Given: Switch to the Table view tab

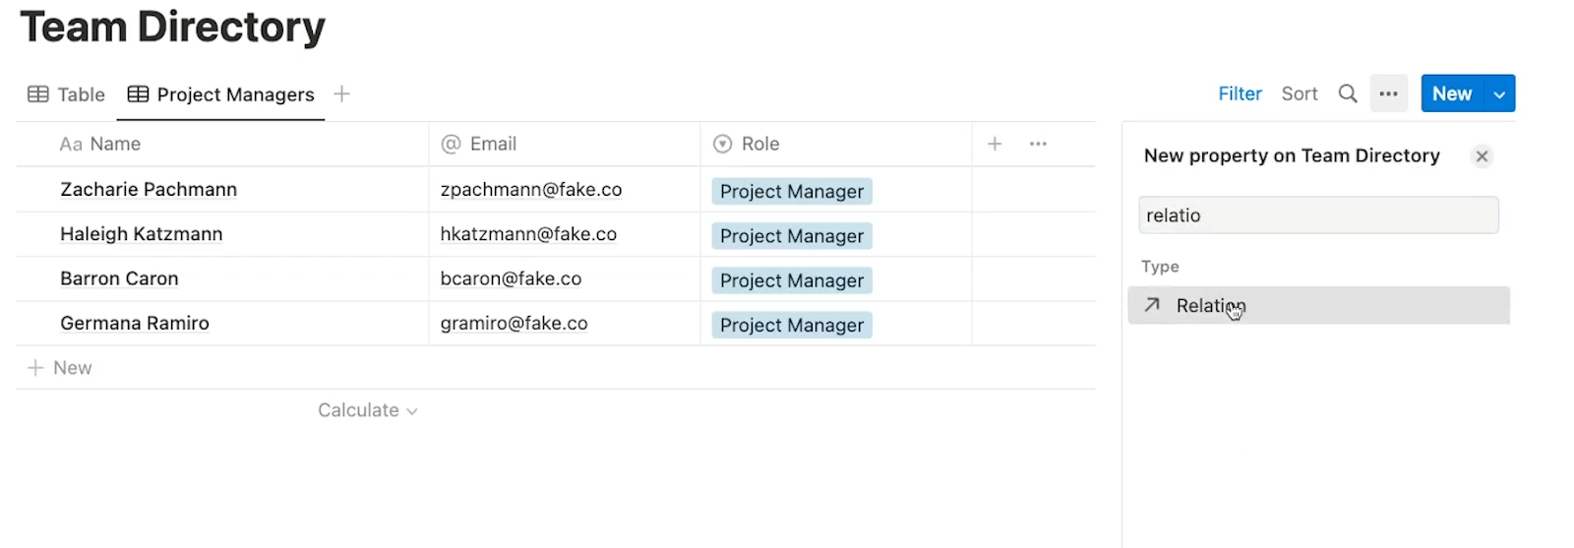Looking at the screenshot, I should (66, 94).
